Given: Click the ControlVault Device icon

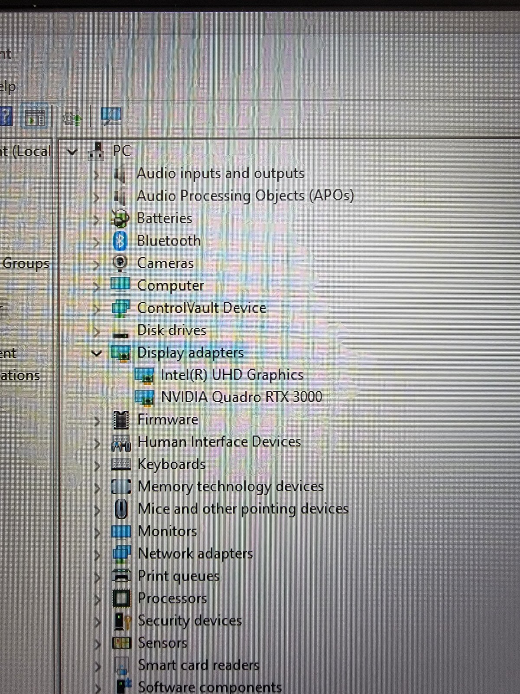Looking at the screenshot, I should pyautogui.click(x=120, y=308).
